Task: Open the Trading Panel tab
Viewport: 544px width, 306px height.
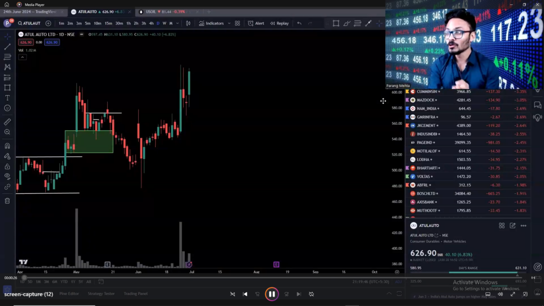Action: [x=135, y=293]
